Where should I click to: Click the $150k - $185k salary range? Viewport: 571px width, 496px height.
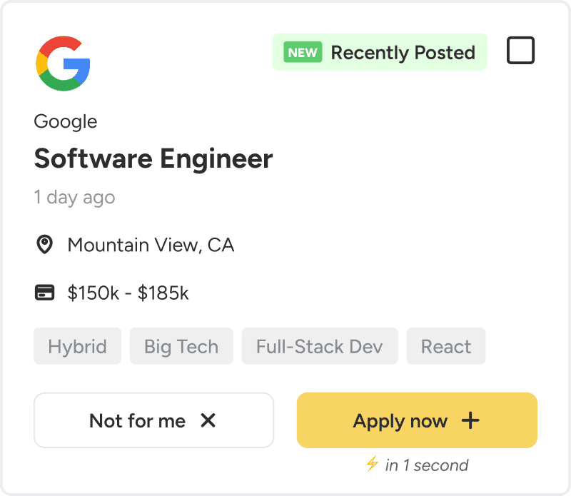coord(128,293)
